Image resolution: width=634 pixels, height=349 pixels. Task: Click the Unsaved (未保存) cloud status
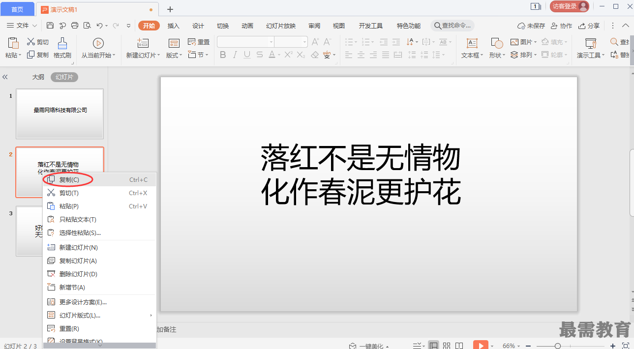531,26
